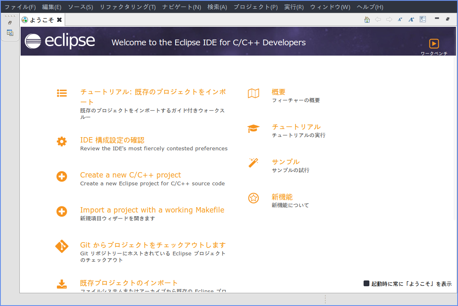
Task: Click graduation cap icon for チュートリアル
Action: click(x=254, y=128)
